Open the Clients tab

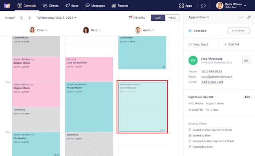coord(51,6)
